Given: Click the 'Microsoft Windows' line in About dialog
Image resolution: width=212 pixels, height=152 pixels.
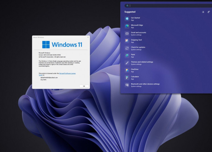Looking at the screenshot, I should [x=44, y=53].
